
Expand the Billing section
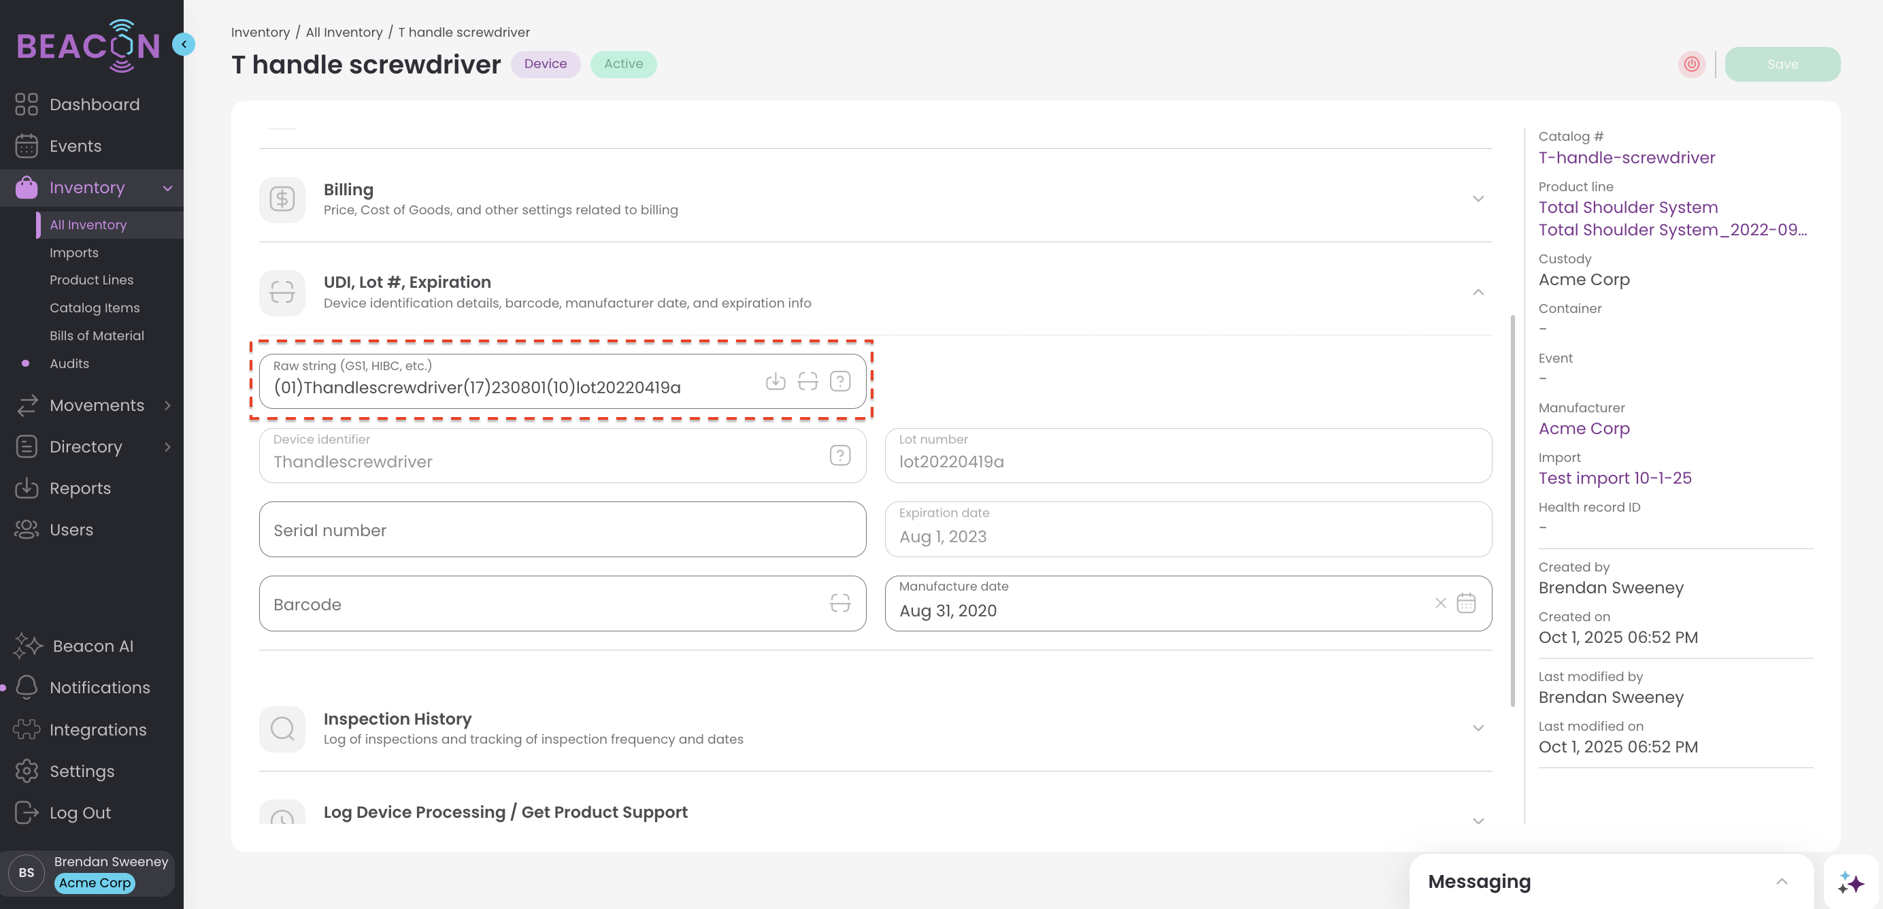(1478, 199)
